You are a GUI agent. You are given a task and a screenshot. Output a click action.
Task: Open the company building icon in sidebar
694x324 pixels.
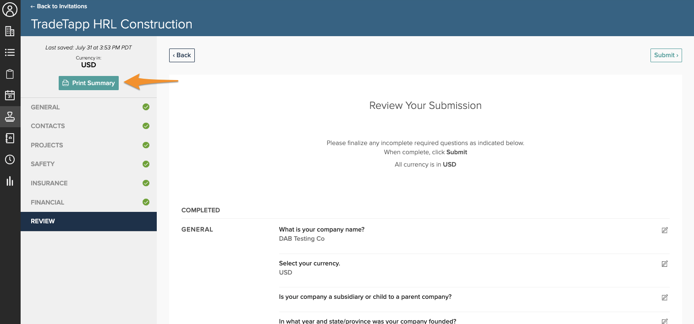tap(10, 31)
